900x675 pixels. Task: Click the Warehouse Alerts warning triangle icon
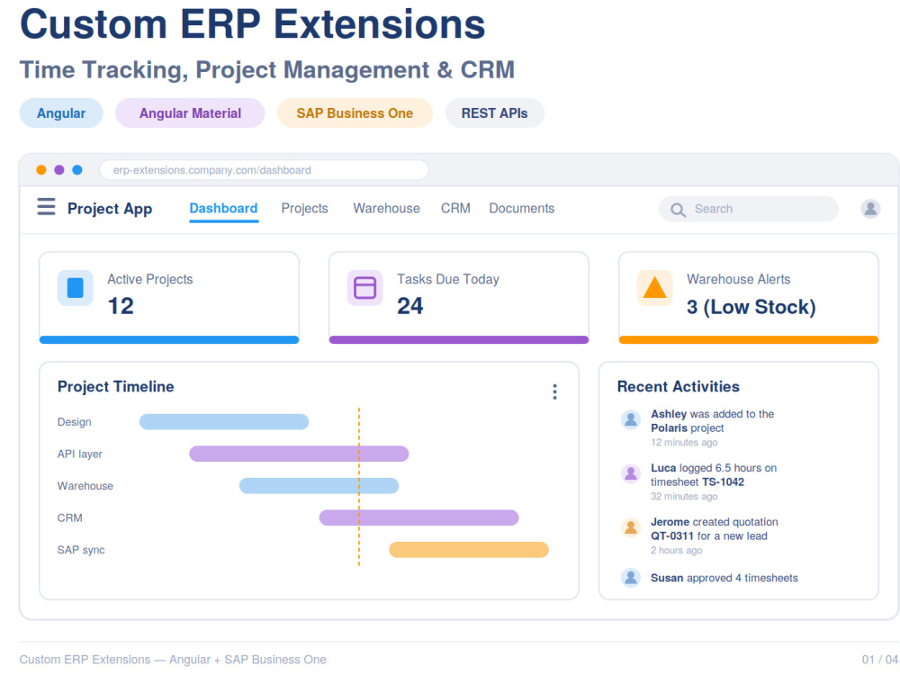tap(655, 288)
